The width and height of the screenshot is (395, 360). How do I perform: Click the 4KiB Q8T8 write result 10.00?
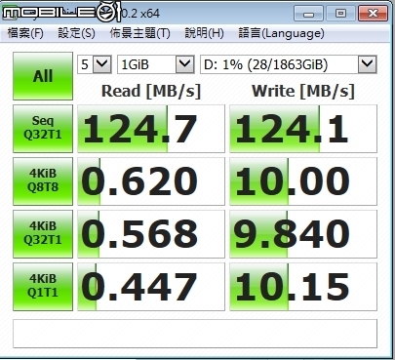coord(303,181)
